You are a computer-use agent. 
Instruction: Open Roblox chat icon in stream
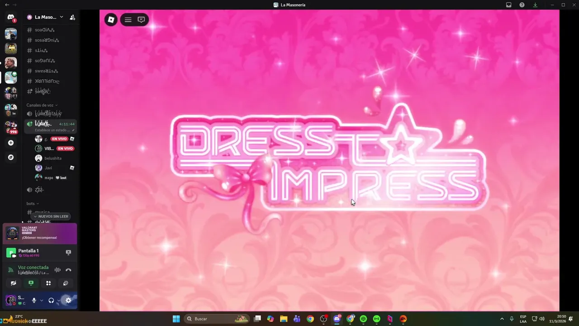click(x=141, y=19)
